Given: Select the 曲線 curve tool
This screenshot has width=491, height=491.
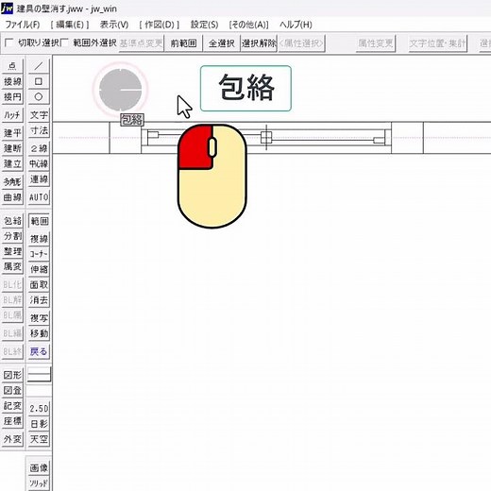Looking at the screenshot, I should pos(12,197).
